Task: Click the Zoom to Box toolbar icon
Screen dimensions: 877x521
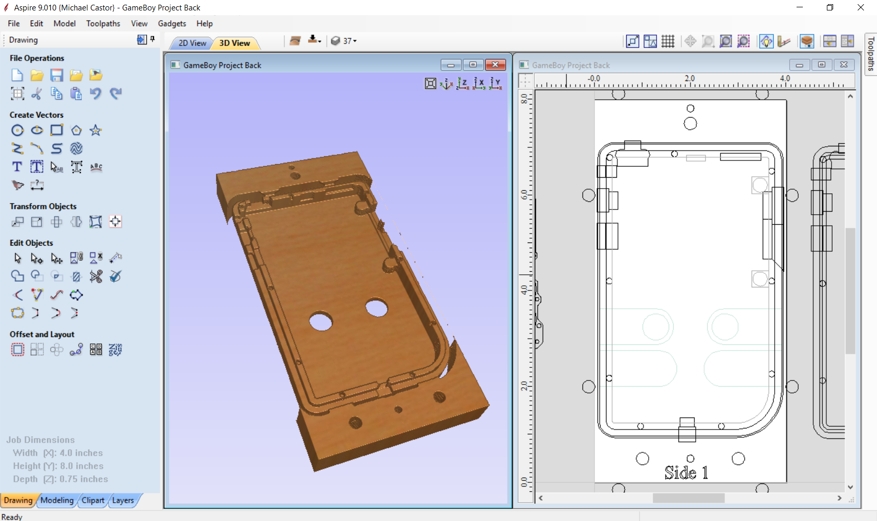Action: coord(708,41)
